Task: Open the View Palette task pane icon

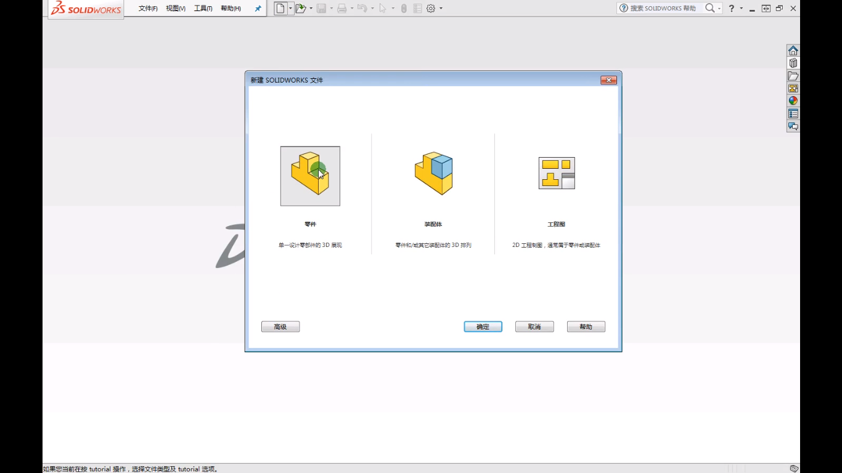Action: pyautogui.click(x=793, y=88)
